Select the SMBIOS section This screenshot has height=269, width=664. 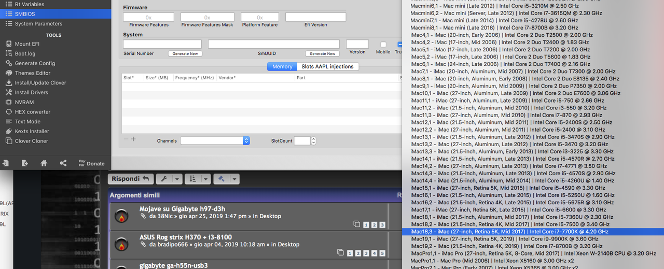point(56,14)
